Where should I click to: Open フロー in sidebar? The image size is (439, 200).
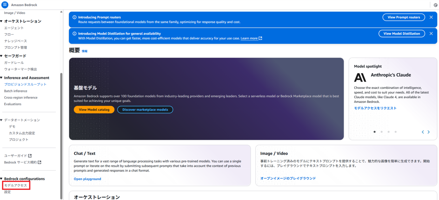[9, 34]
